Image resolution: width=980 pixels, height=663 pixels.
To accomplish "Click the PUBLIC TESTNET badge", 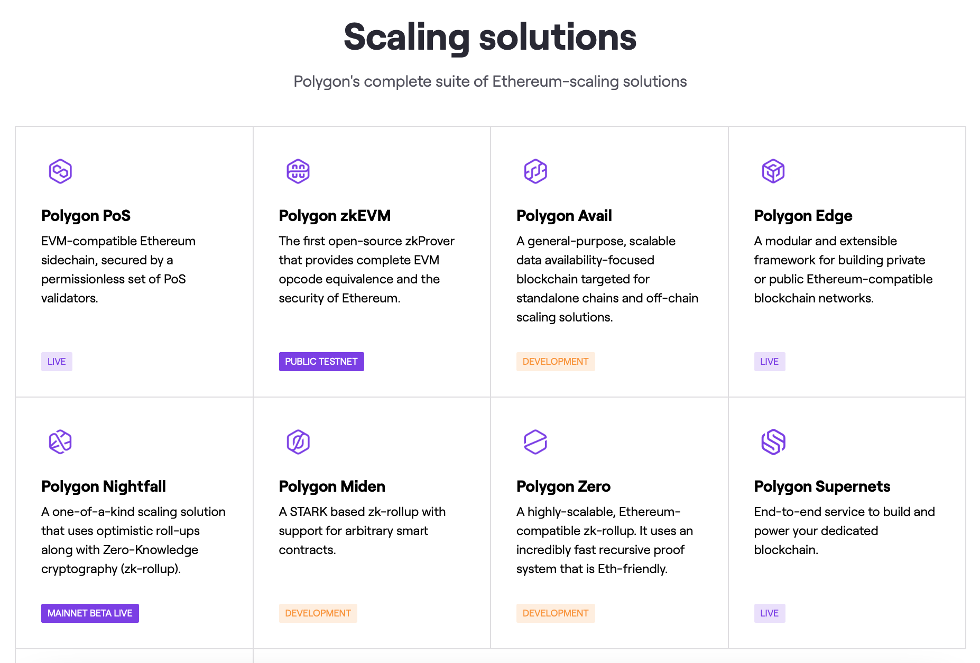I will coord(321,362).
